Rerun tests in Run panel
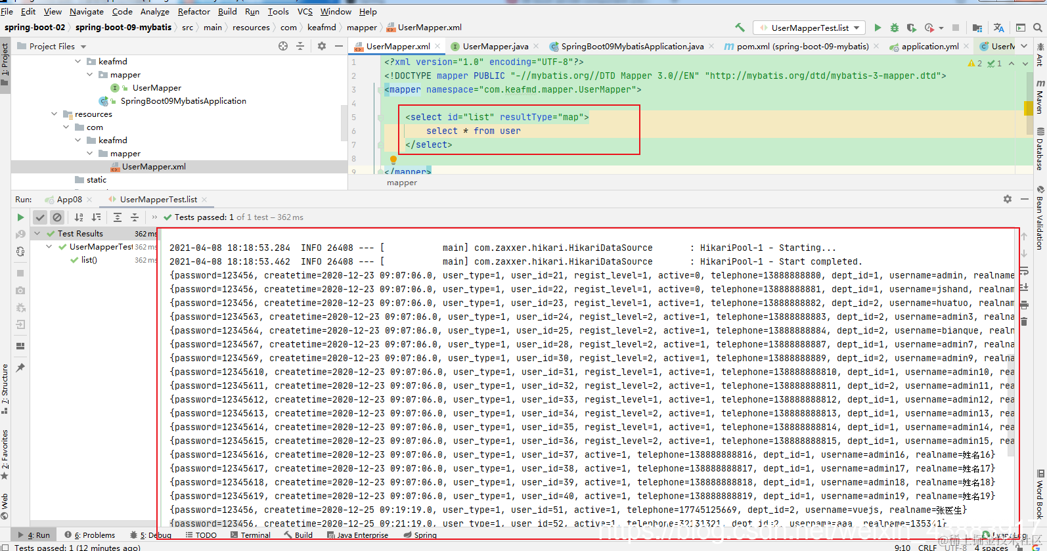This screenshot has height=551, width=1047. pos(20,217)
